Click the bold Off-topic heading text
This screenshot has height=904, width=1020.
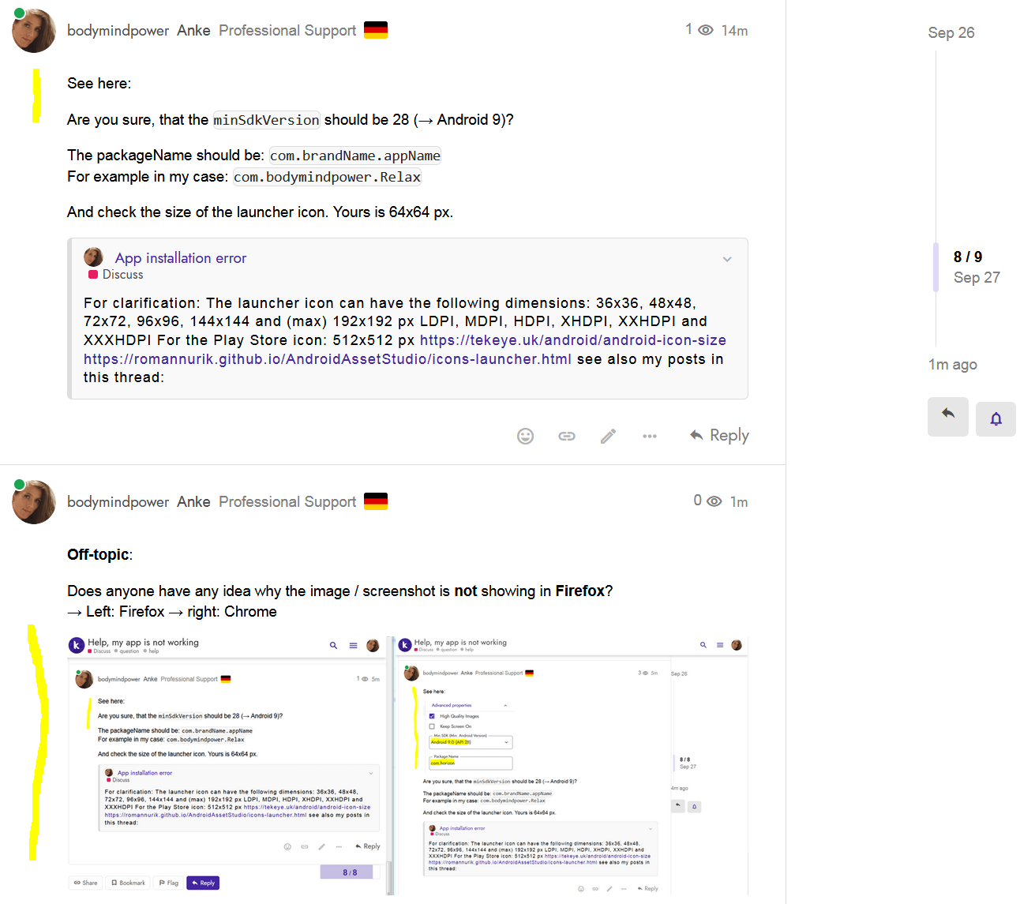[98, 555]
